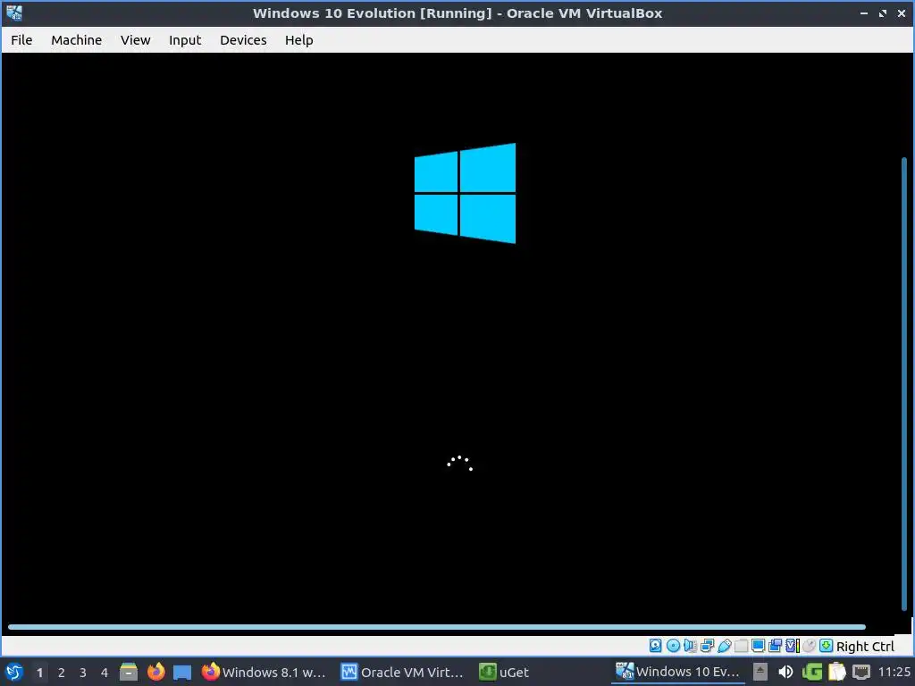Click the 11:25 clock
Screen dimensions: 915x686
coord(894,672)
